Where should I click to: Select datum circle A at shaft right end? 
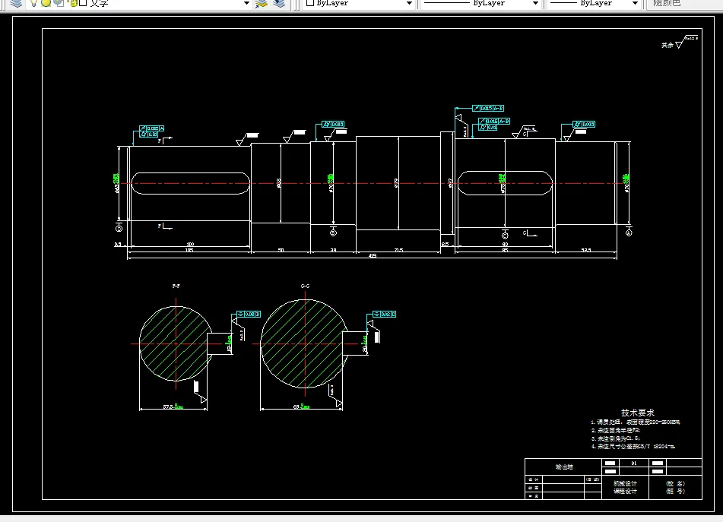[x=629, y=233]
